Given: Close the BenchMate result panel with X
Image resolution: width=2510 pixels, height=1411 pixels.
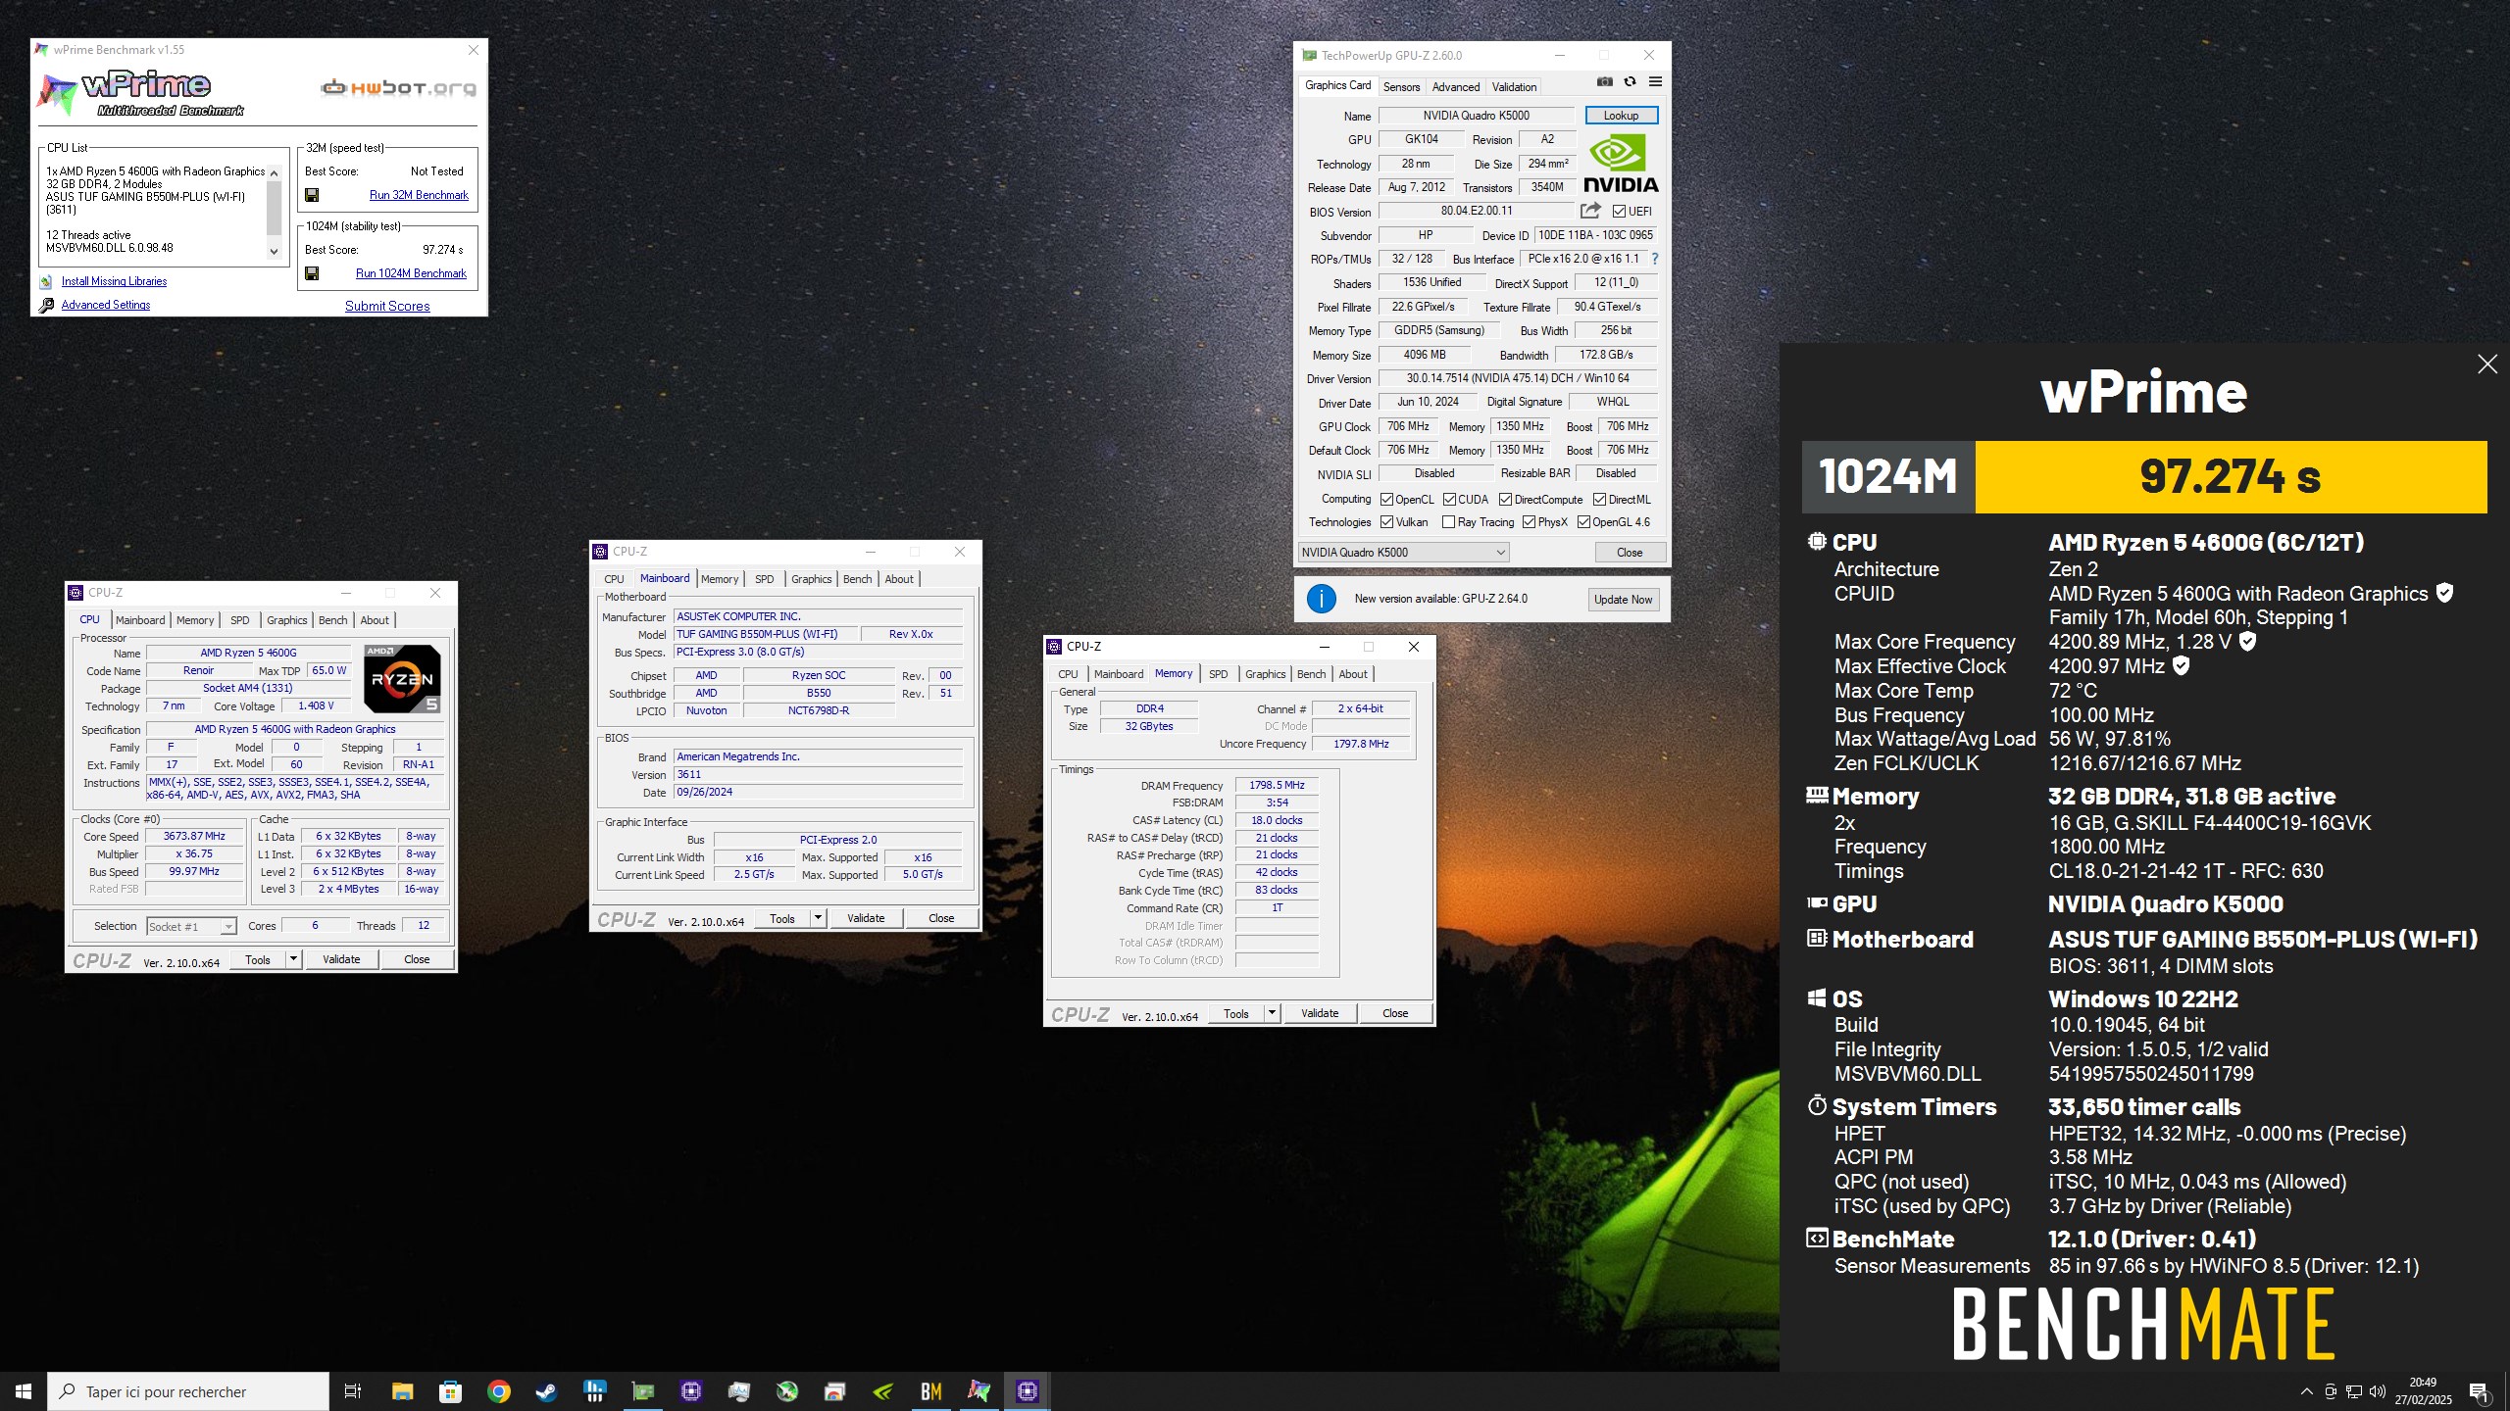Looking at the screenshot, I should [x=2487, y=365].
